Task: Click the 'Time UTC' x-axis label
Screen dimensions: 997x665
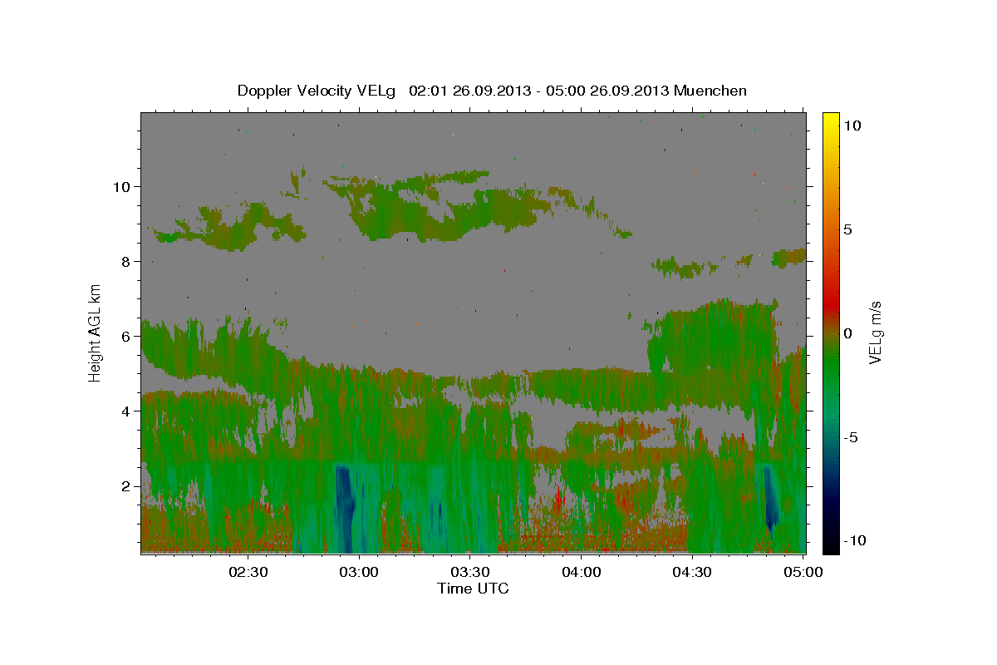Action: point(473,589)
